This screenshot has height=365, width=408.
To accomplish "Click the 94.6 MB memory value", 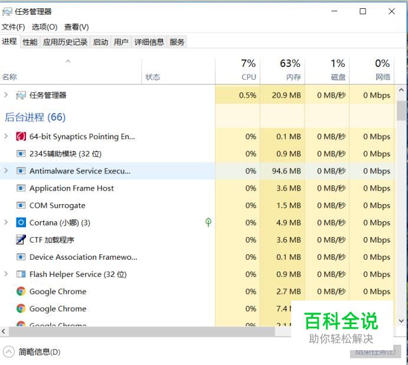I will point(286,171).
